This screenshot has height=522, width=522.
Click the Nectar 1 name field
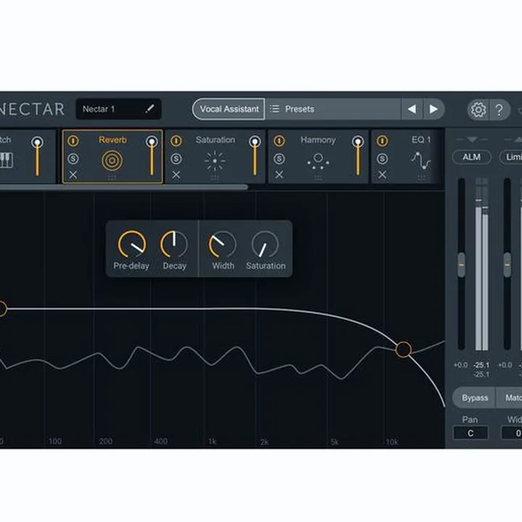pyautogui.click(x=118, y=109)
